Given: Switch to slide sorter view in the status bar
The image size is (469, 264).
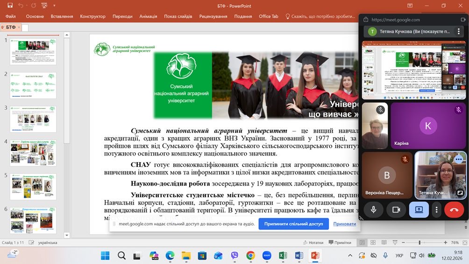Looking at the screenshot, I should tap(372, 243).
